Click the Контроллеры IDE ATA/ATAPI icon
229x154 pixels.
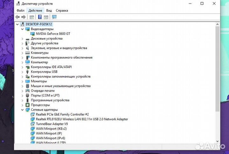(27, 67)
